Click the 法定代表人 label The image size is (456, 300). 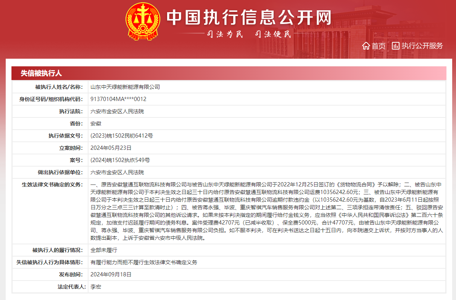[72, 287]
